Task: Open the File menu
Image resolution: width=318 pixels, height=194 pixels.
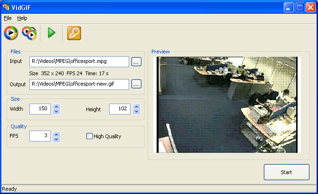Action: click(8, 18)
